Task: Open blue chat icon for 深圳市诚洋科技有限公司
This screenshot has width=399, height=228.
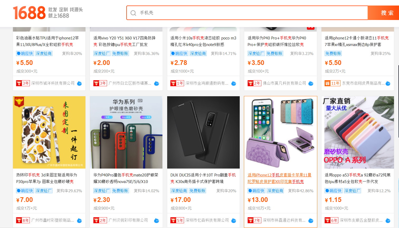Action: pos(79,83)
